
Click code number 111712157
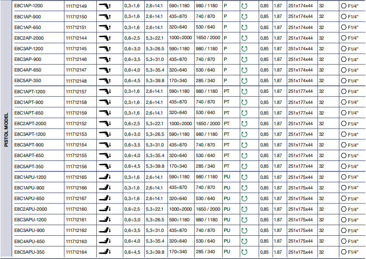tap(76, 91)
